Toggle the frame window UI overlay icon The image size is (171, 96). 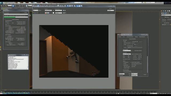[x=64, y=13]
